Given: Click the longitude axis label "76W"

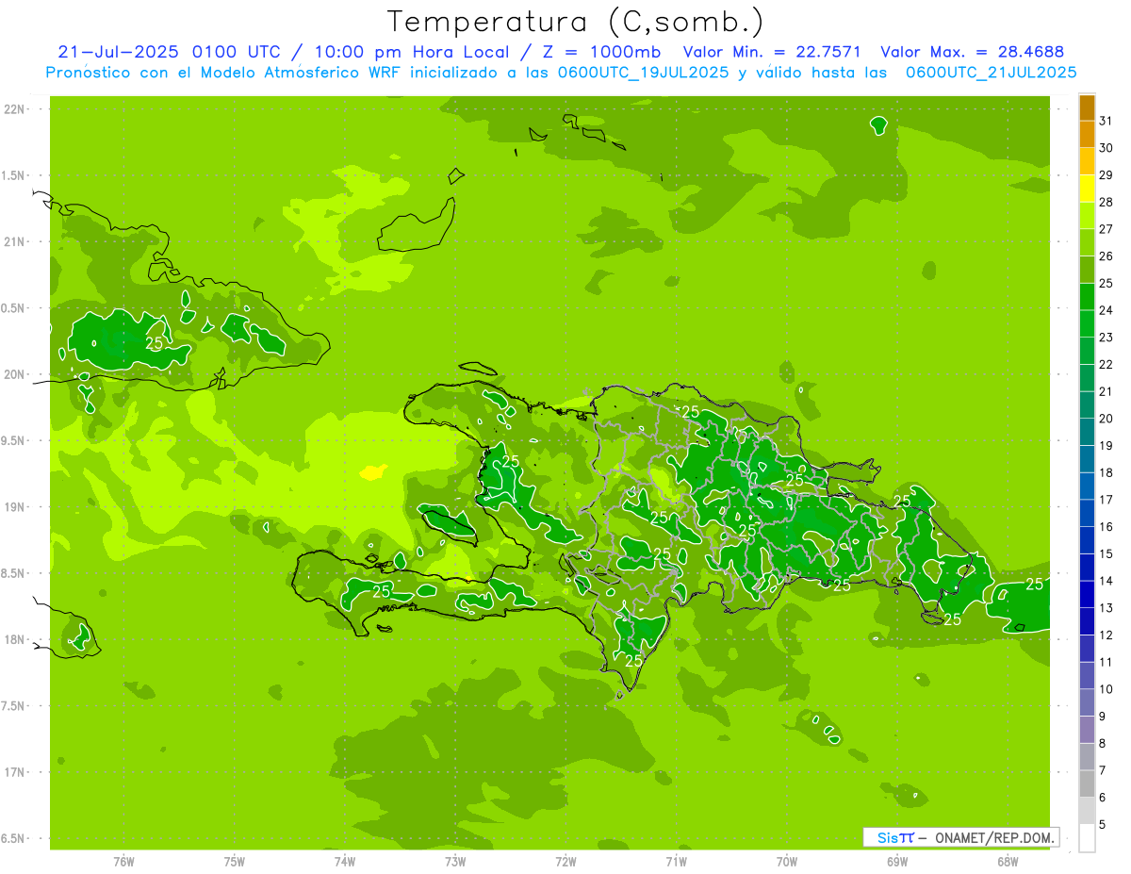Looking at the screenshot, I should point(123,861).
